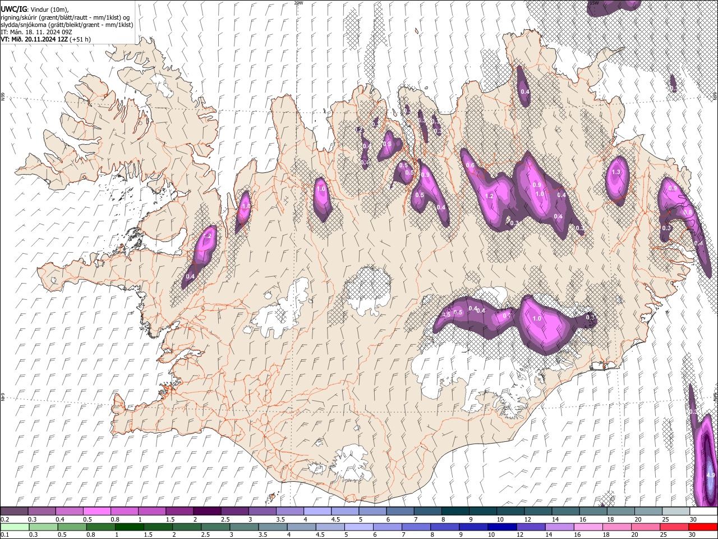Select the 1 mm swatch in the top legend row

tap(152, 511)
